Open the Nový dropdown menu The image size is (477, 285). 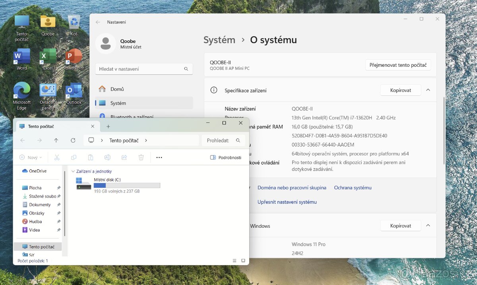pos(31,157)
